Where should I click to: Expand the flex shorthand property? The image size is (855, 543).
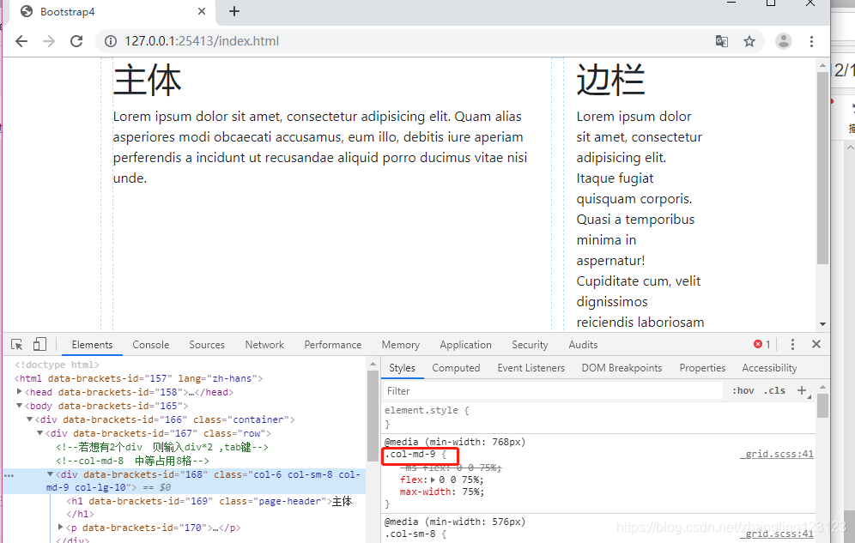tap(433, 480)
